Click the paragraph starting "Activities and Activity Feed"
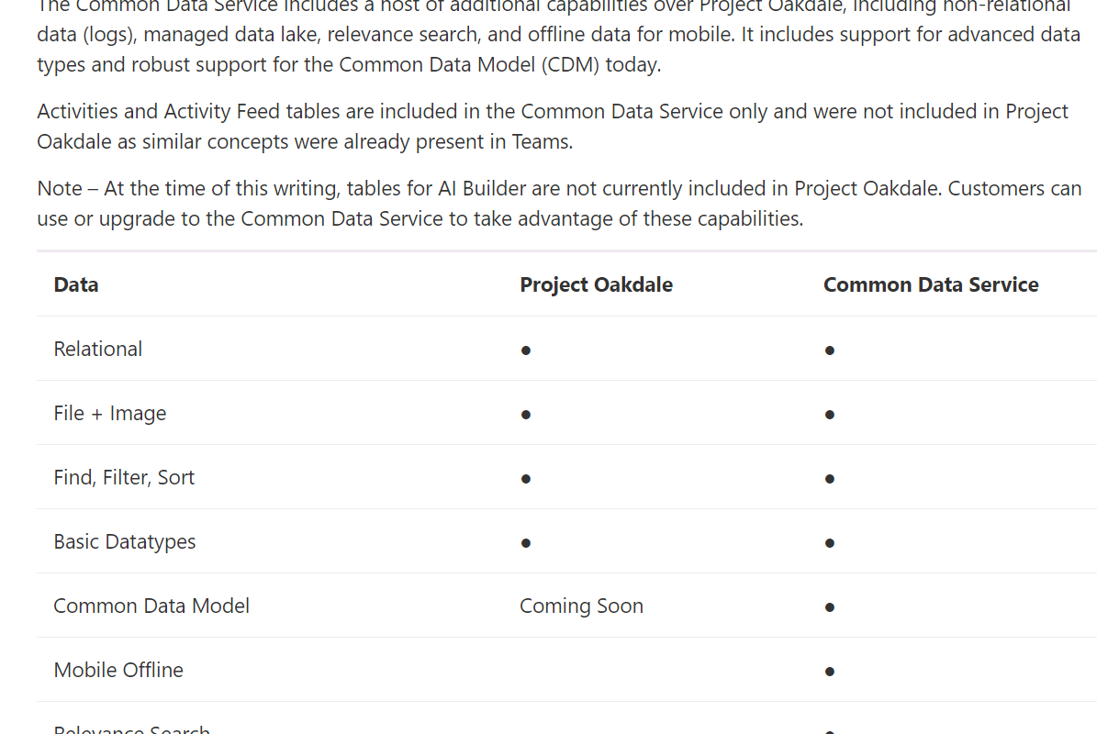The width and height of the screenshot is (1119, 734). tap(553, 127)
